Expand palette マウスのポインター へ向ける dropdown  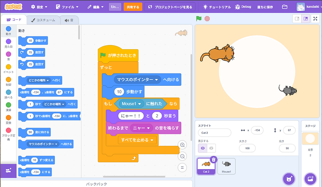(x=43, y=144)
